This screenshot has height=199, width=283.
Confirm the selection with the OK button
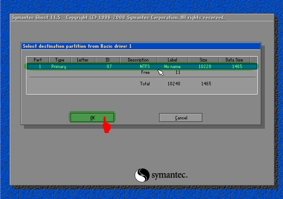(92, 118)
